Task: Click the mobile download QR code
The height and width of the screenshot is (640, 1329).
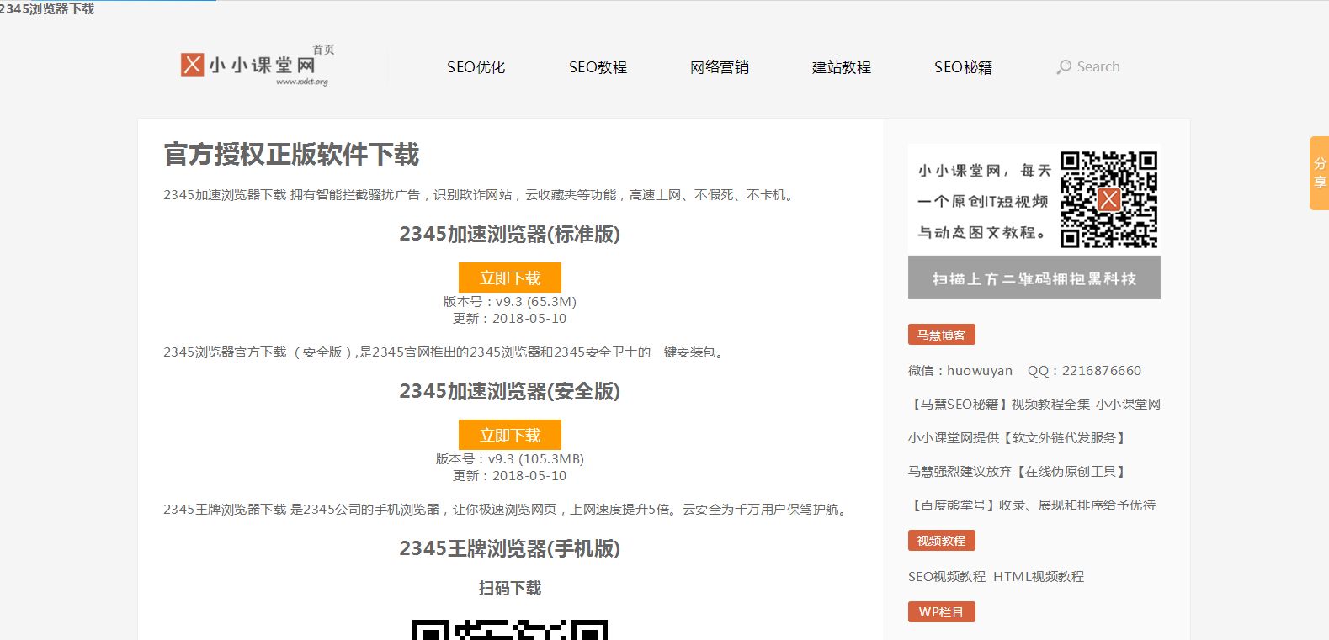Action: [x=510, y=630]
